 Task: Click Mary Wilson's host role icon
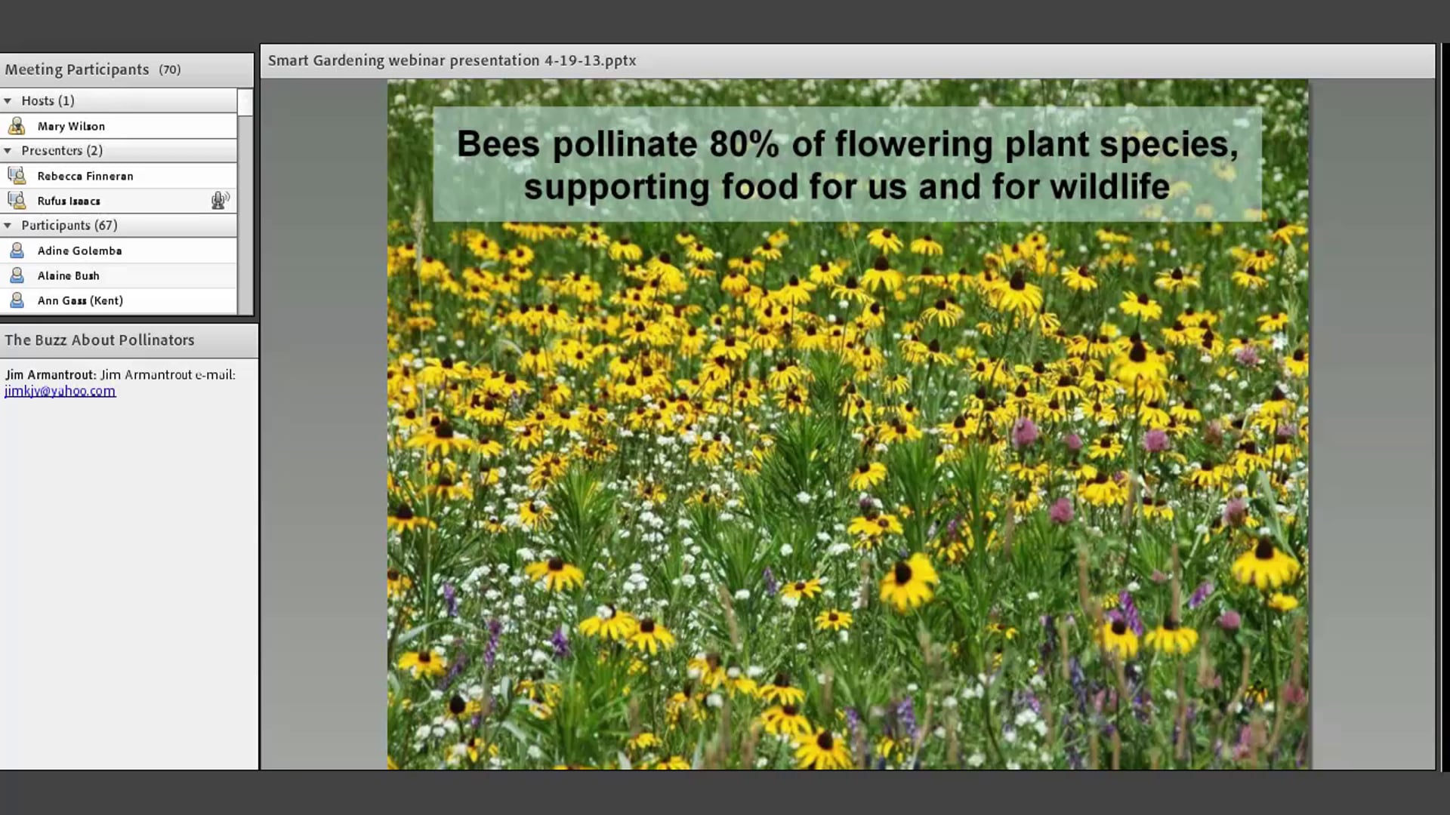pyautogui.click(x=17, y=126)
